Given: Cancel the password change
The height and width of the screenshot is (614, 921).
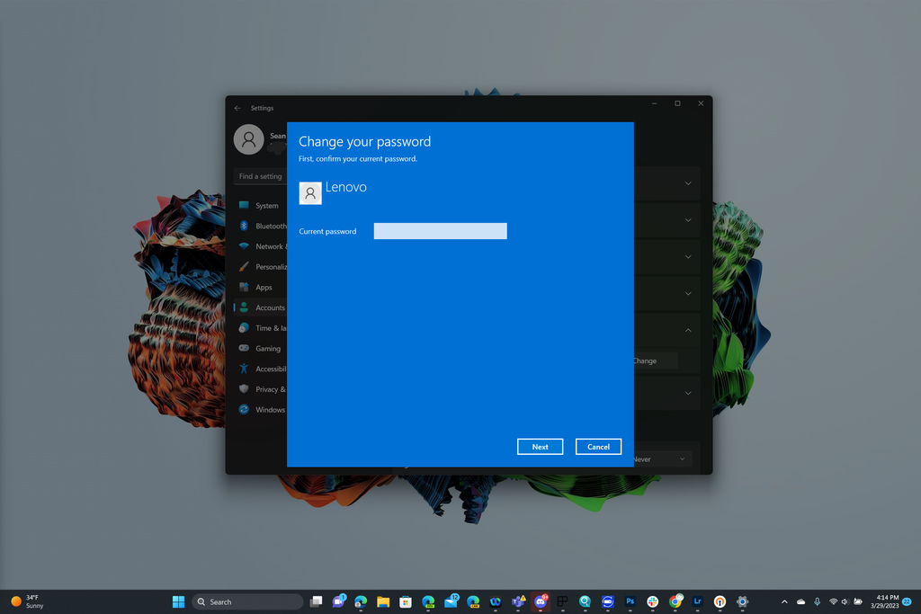Looking at the screenshot, I should [598, 446].
